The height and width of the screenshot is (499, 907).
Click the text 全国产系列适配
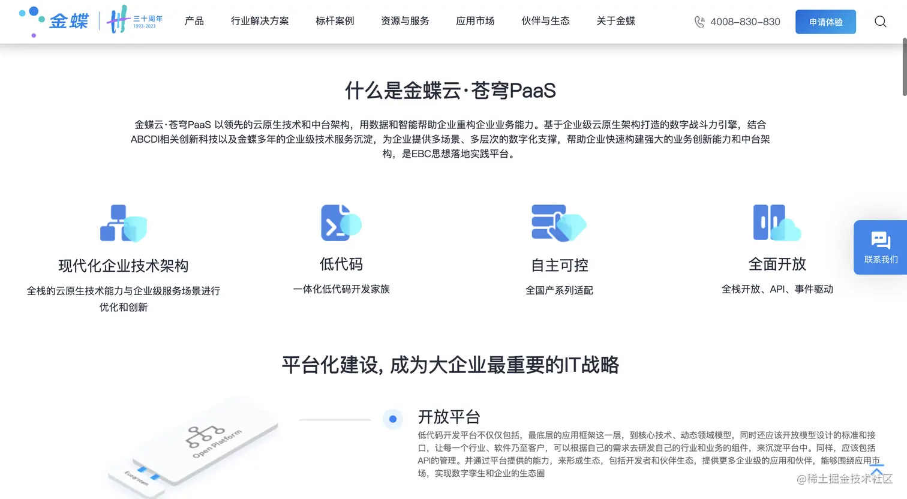pos(559,290)
